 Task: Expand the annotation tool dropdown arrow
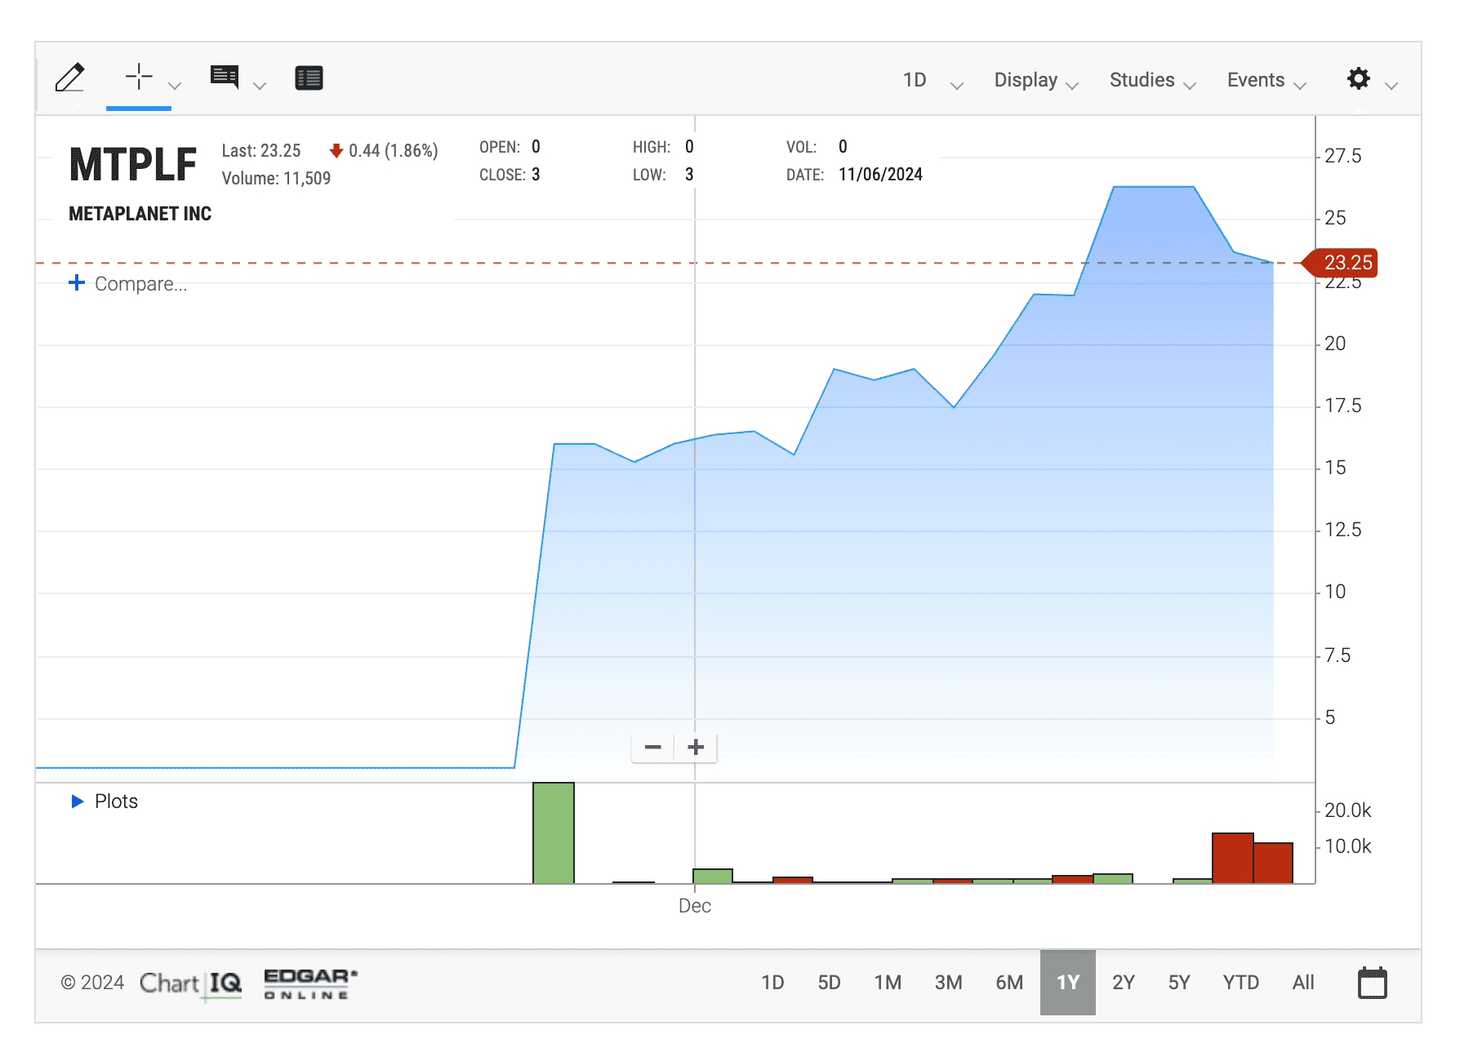pyautogui.click(x=260, y=85)
